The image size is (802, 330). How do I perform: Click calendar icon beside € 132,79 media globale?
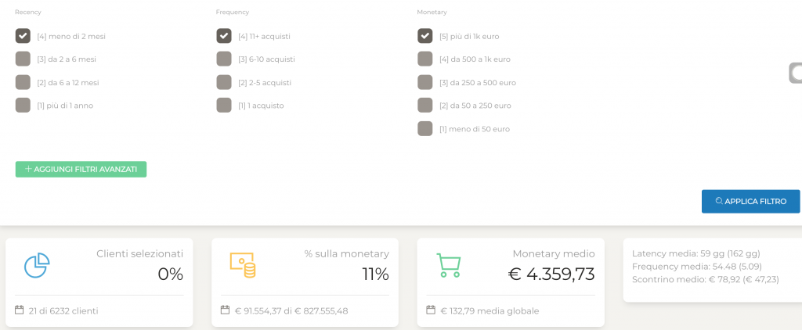432,310
